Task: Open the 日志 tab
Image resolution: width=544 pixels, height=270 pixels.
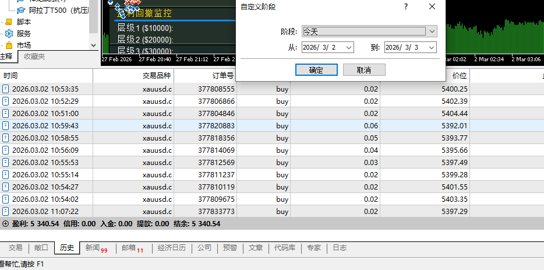Action: 340,248
